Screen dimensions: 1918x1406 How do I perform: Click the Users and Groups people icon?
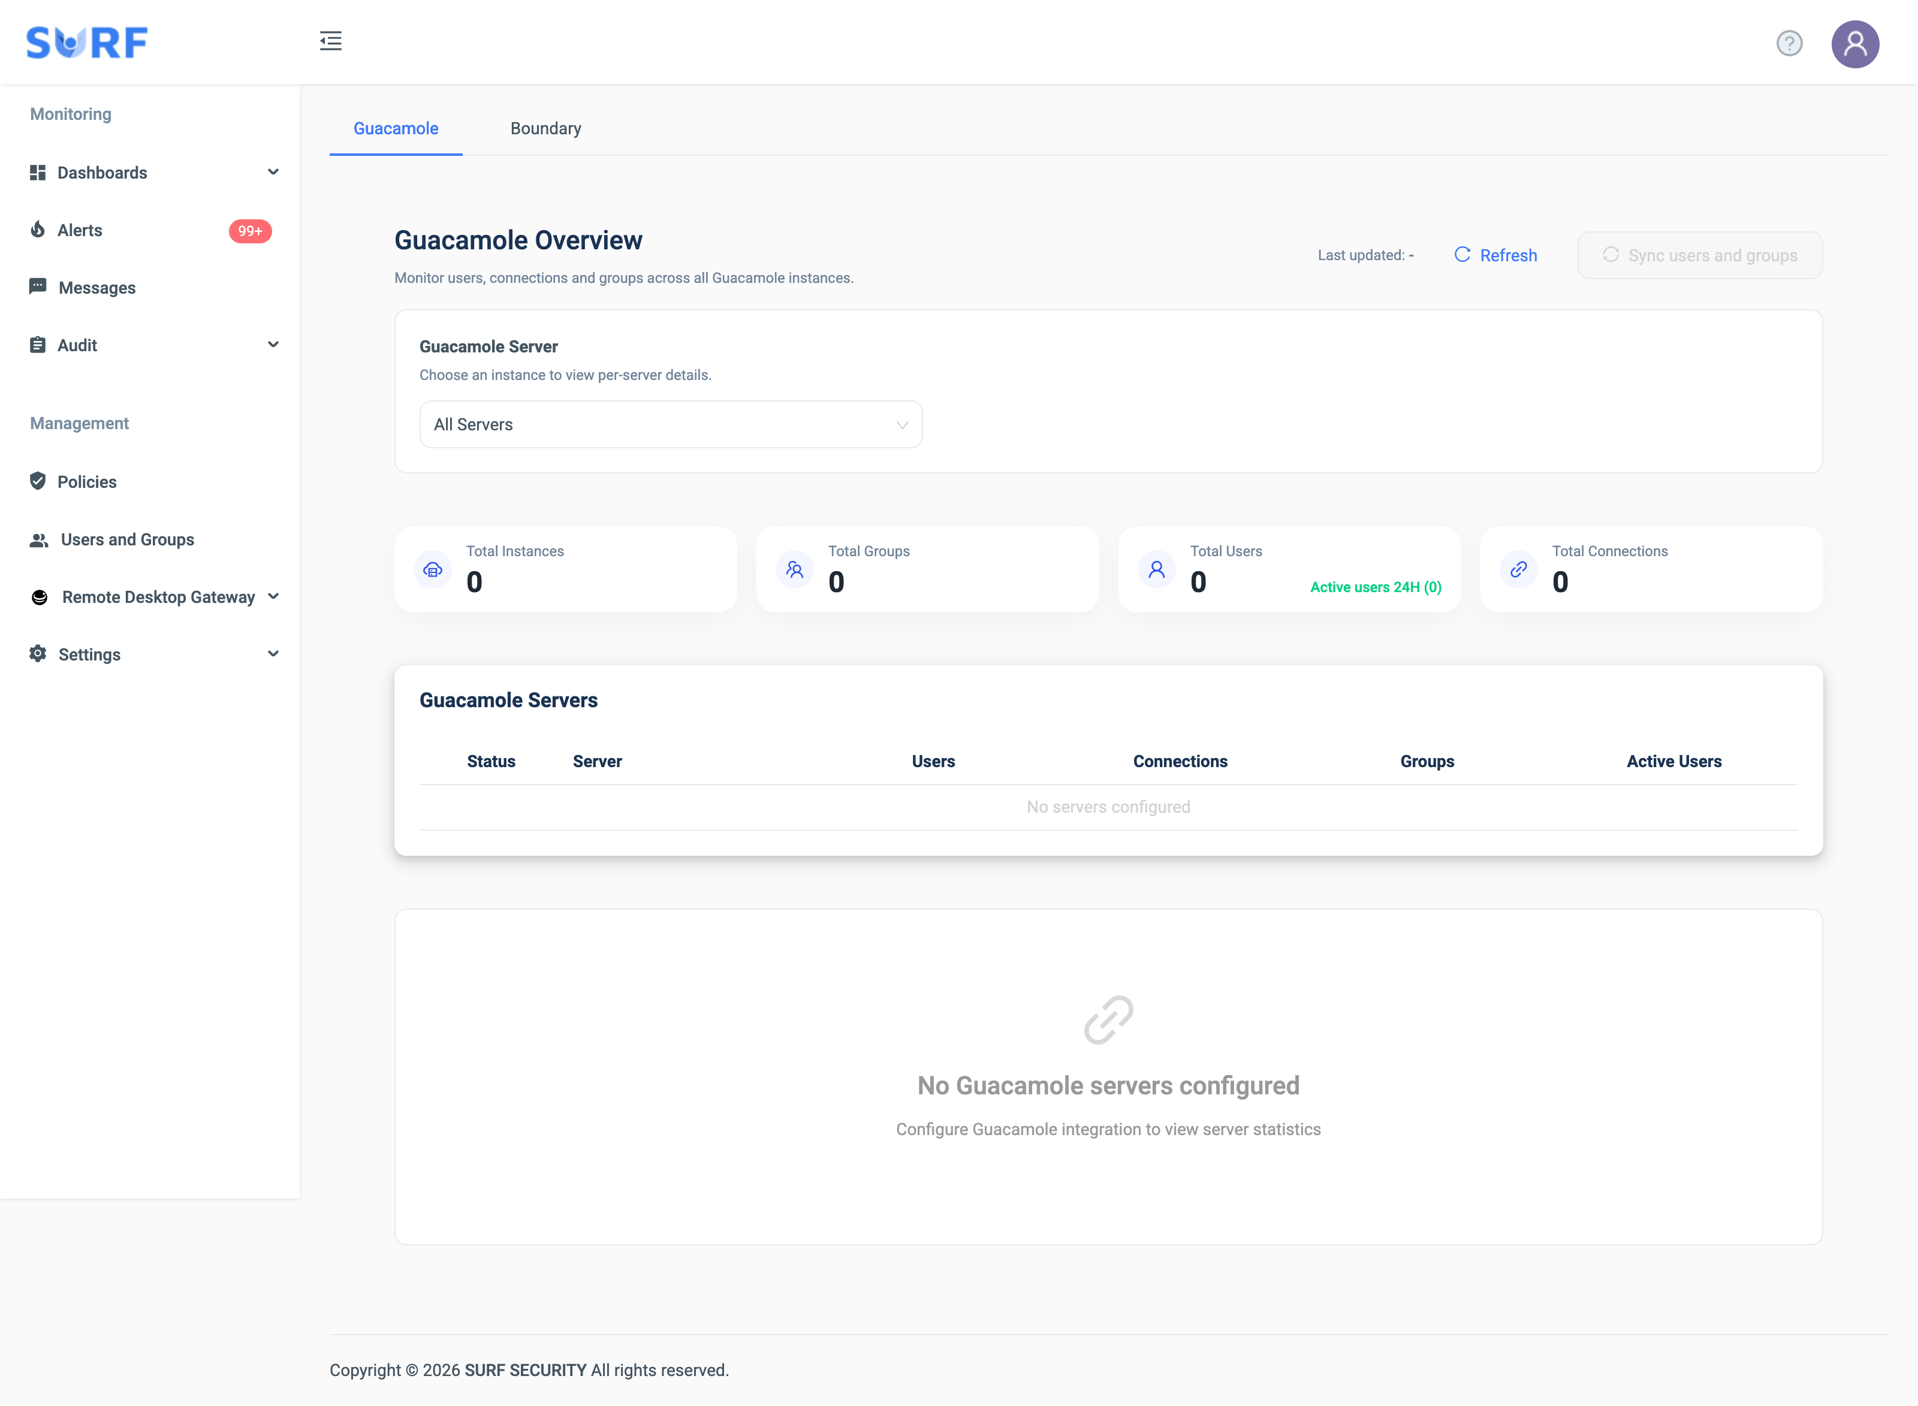click(x=39, y=539)
